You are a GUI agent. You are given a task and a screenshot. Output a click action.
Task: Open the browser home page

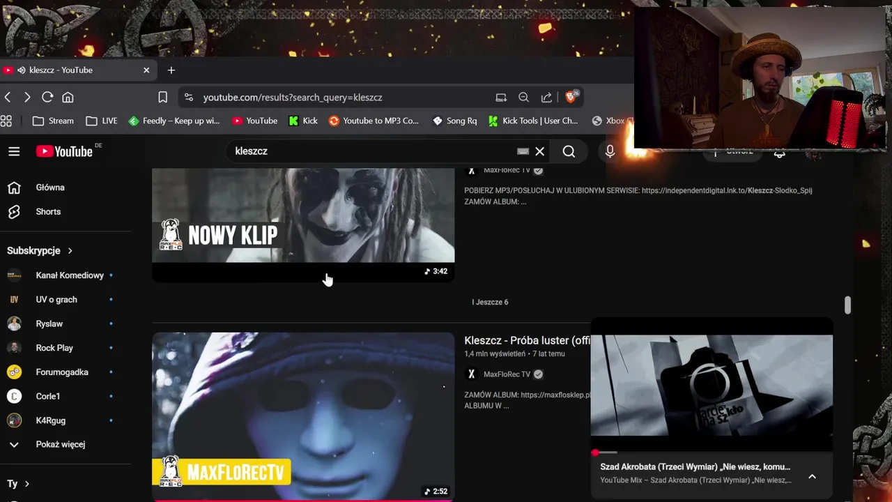point(68,98)
